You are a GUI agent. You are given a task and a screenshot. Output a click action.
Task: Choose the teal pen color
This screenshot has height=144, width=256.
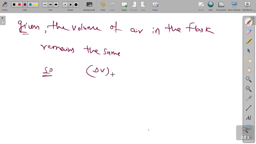pyautogui.click(x=30, y=4)
